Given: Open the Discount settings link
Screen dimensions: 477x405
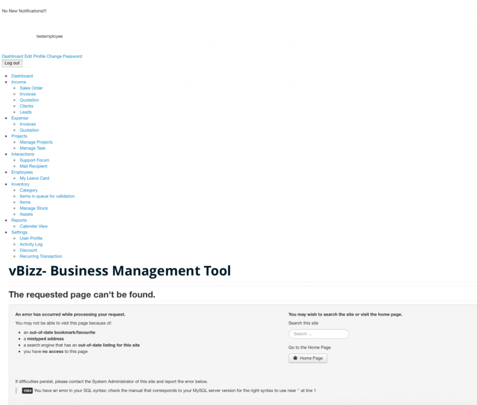Looking at the screenshot, I should coord(28,250).
